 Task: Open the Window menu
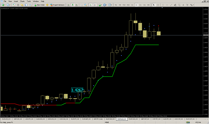36,1
